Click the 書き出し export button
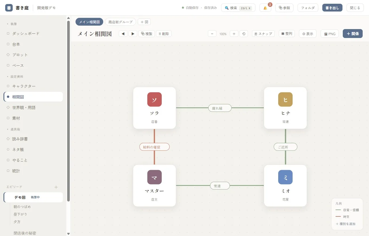Screen dimensions: 369x236 (x=332, y=8)
